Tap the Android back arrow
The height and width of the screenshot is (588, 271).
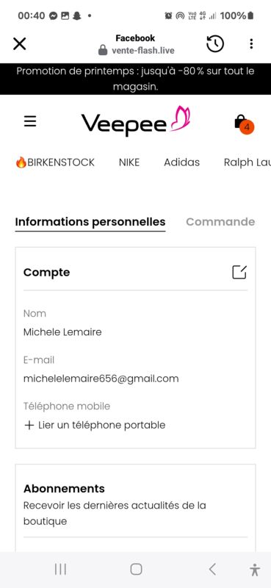(212, 569)
